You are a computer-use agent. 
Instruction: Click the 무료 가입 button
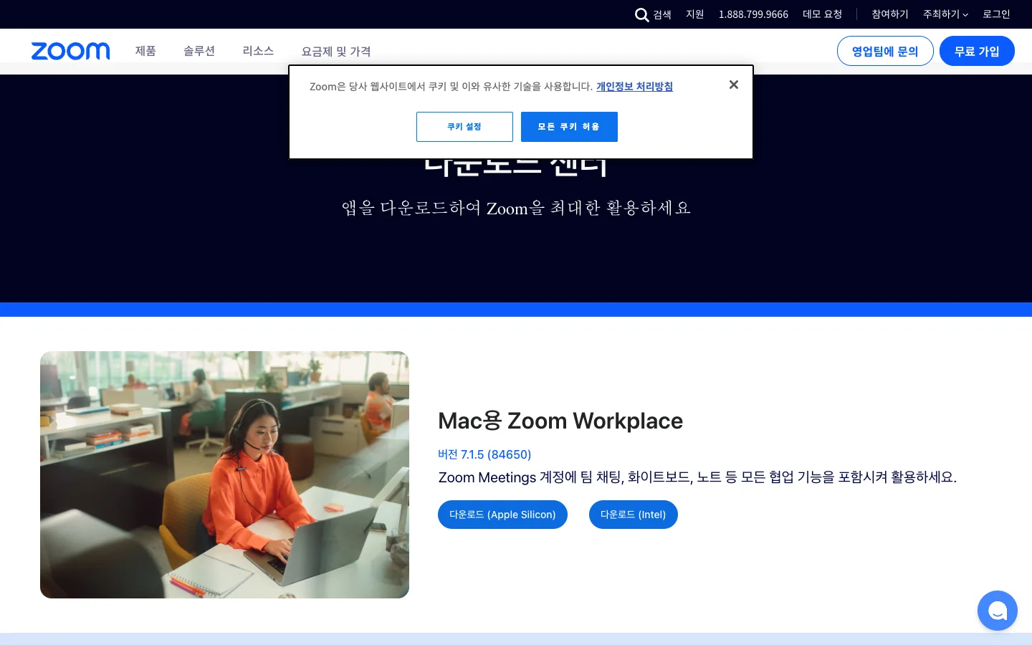tap(977, 51)
